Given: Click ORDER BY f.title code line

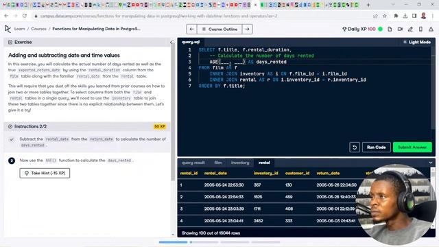Looking at the screenshot, I should click(x=222, y=86).
